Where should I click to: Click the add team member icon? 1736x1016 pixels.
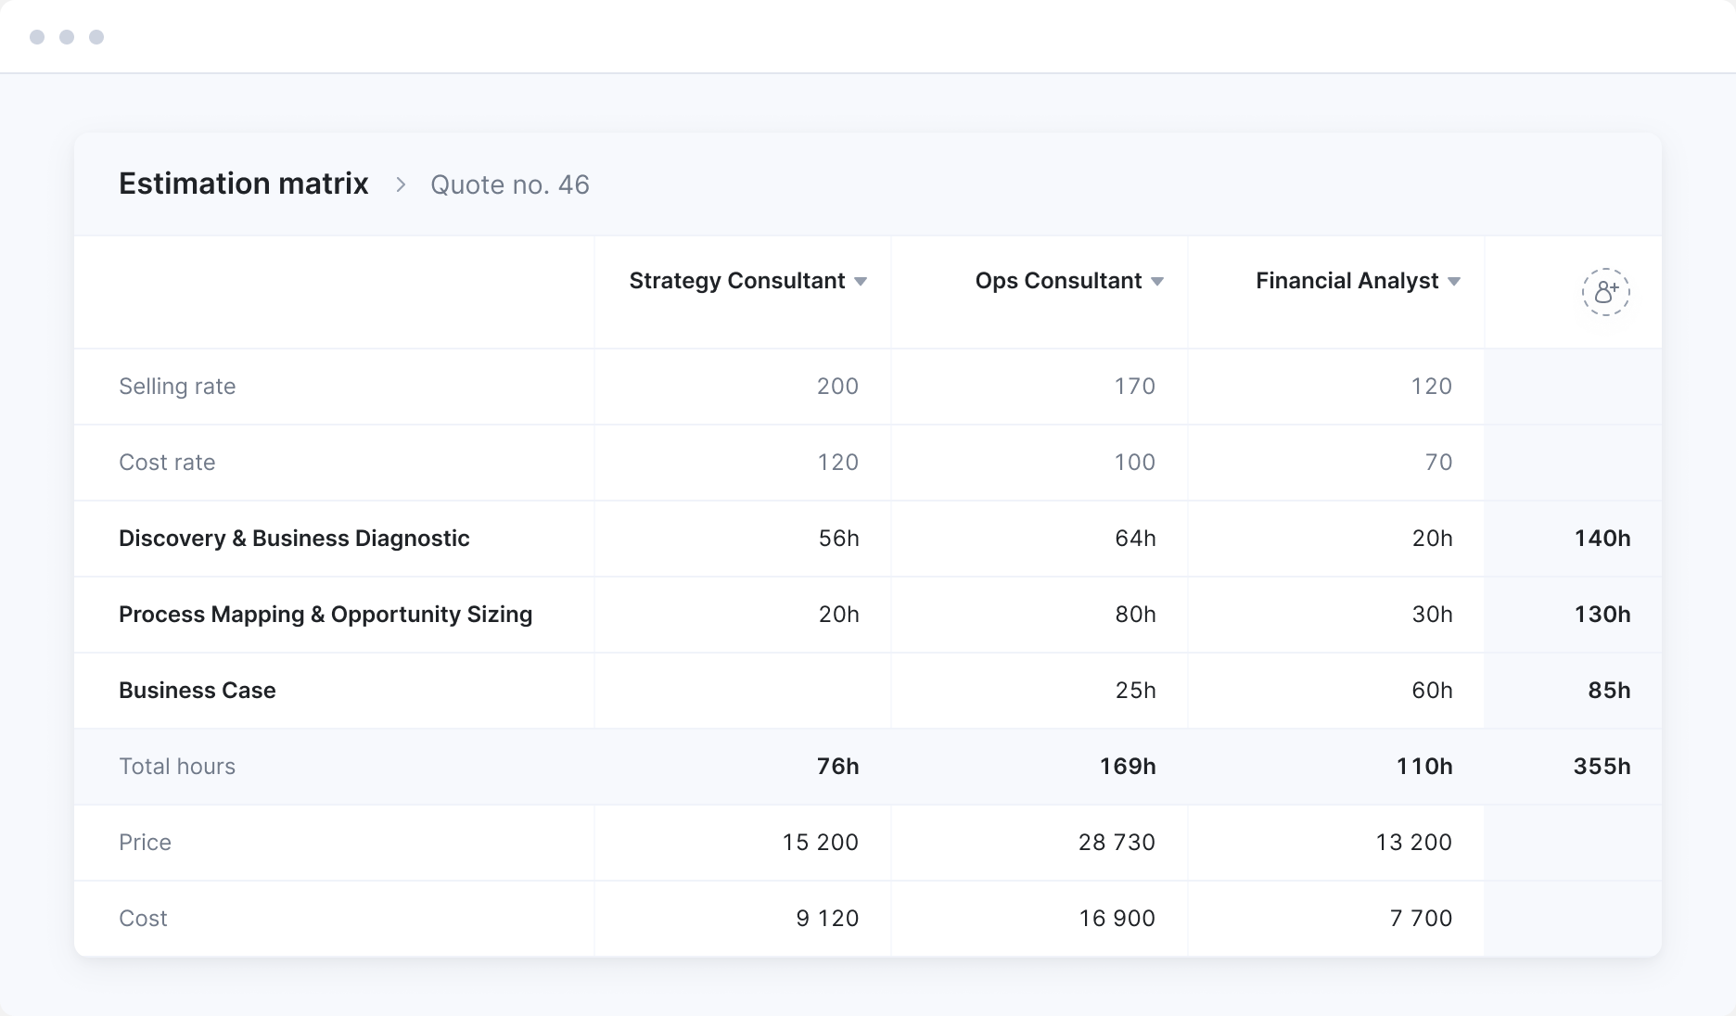(1605, 293)
